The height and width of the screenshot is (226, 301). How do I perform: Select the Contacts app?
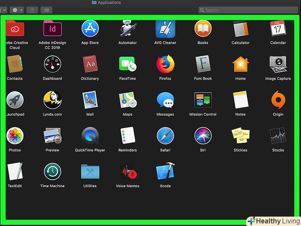(x=15, y=64)
